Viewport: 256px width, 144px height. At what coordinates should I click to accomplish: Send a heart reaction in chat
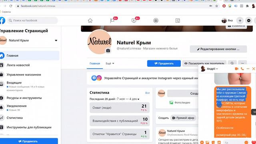(x=254, y=142)
